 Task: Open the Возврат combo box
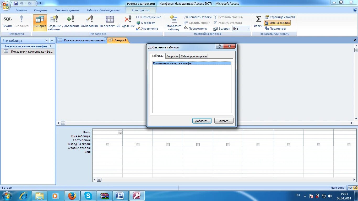(x=241, y=29)
